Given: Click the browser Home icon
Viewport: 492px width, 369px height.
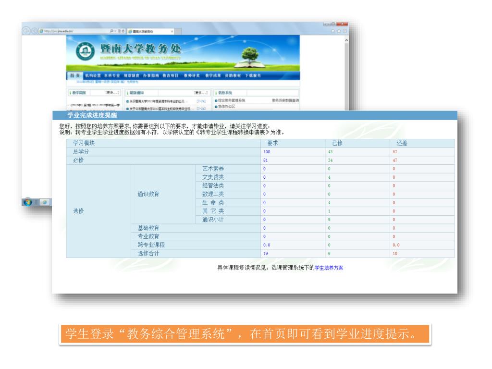Looking at the screenshot, I should point(333,31).
